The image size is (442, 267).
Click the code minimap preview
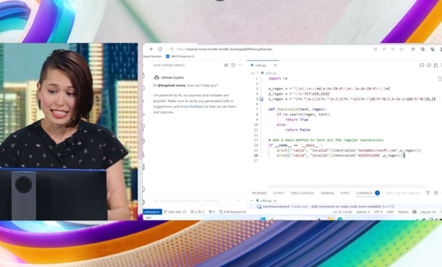click(440, 79)
